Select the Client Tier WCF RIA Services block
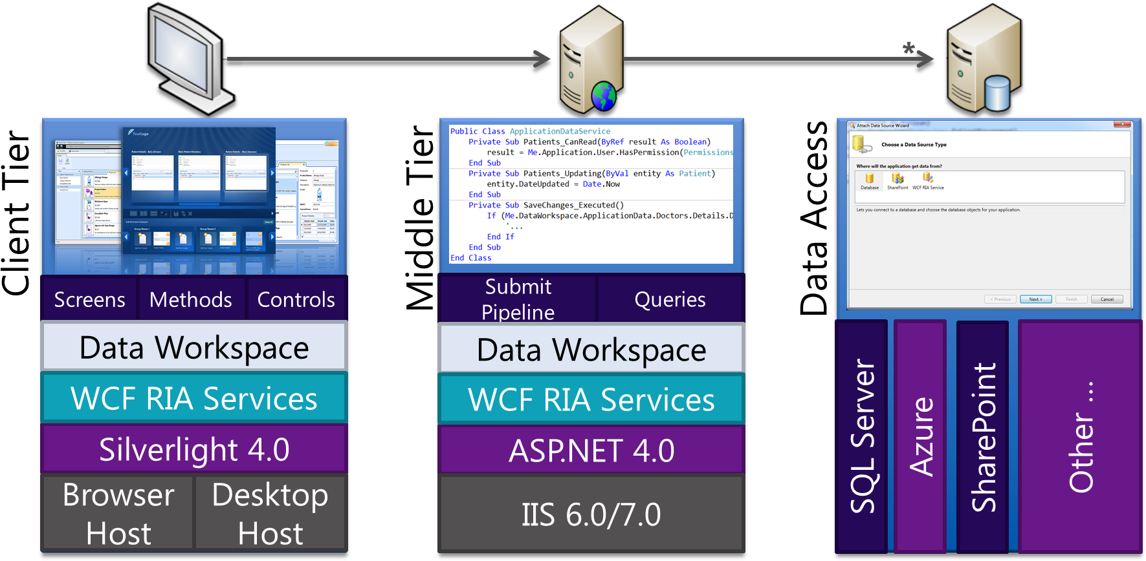 194,398
